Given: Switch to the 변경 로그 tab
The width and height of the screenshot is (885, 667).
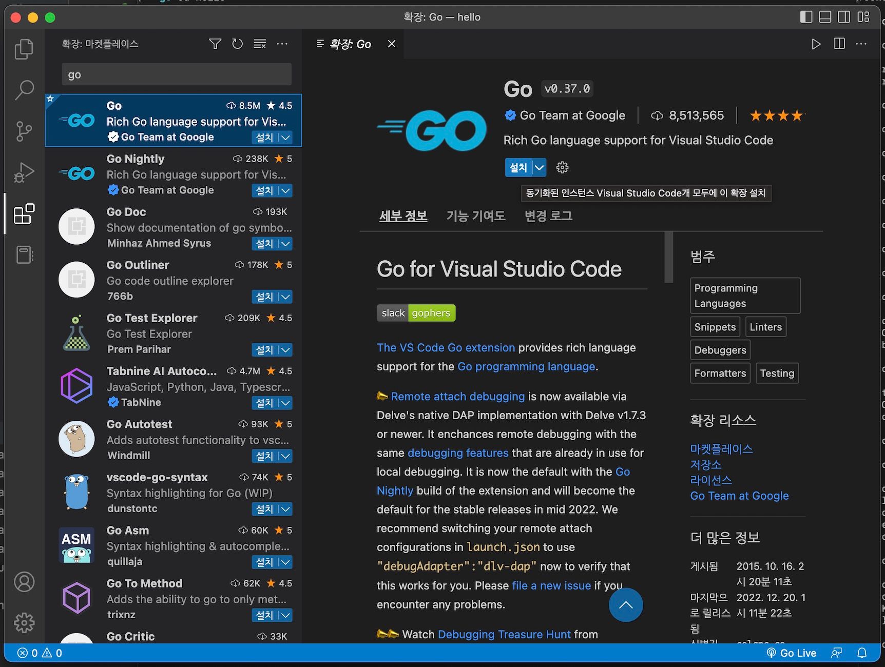Looking at the screenshot, I should [548, 216].
